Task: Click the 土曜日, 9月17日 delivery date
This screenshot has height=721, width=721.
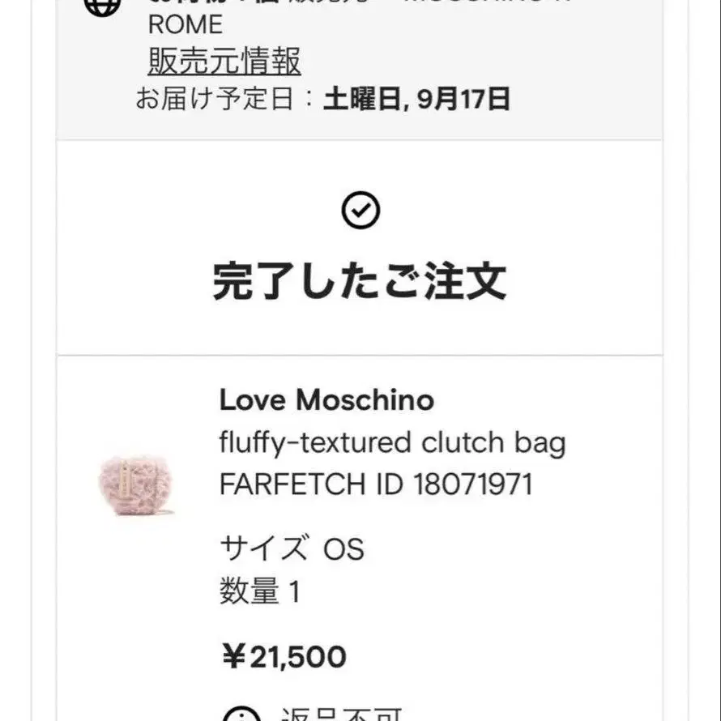Action: pos(416,100)
